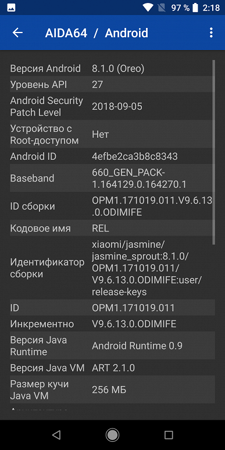
Task: Click the vertical scrollbar on the list
Action: click(213, 152)
